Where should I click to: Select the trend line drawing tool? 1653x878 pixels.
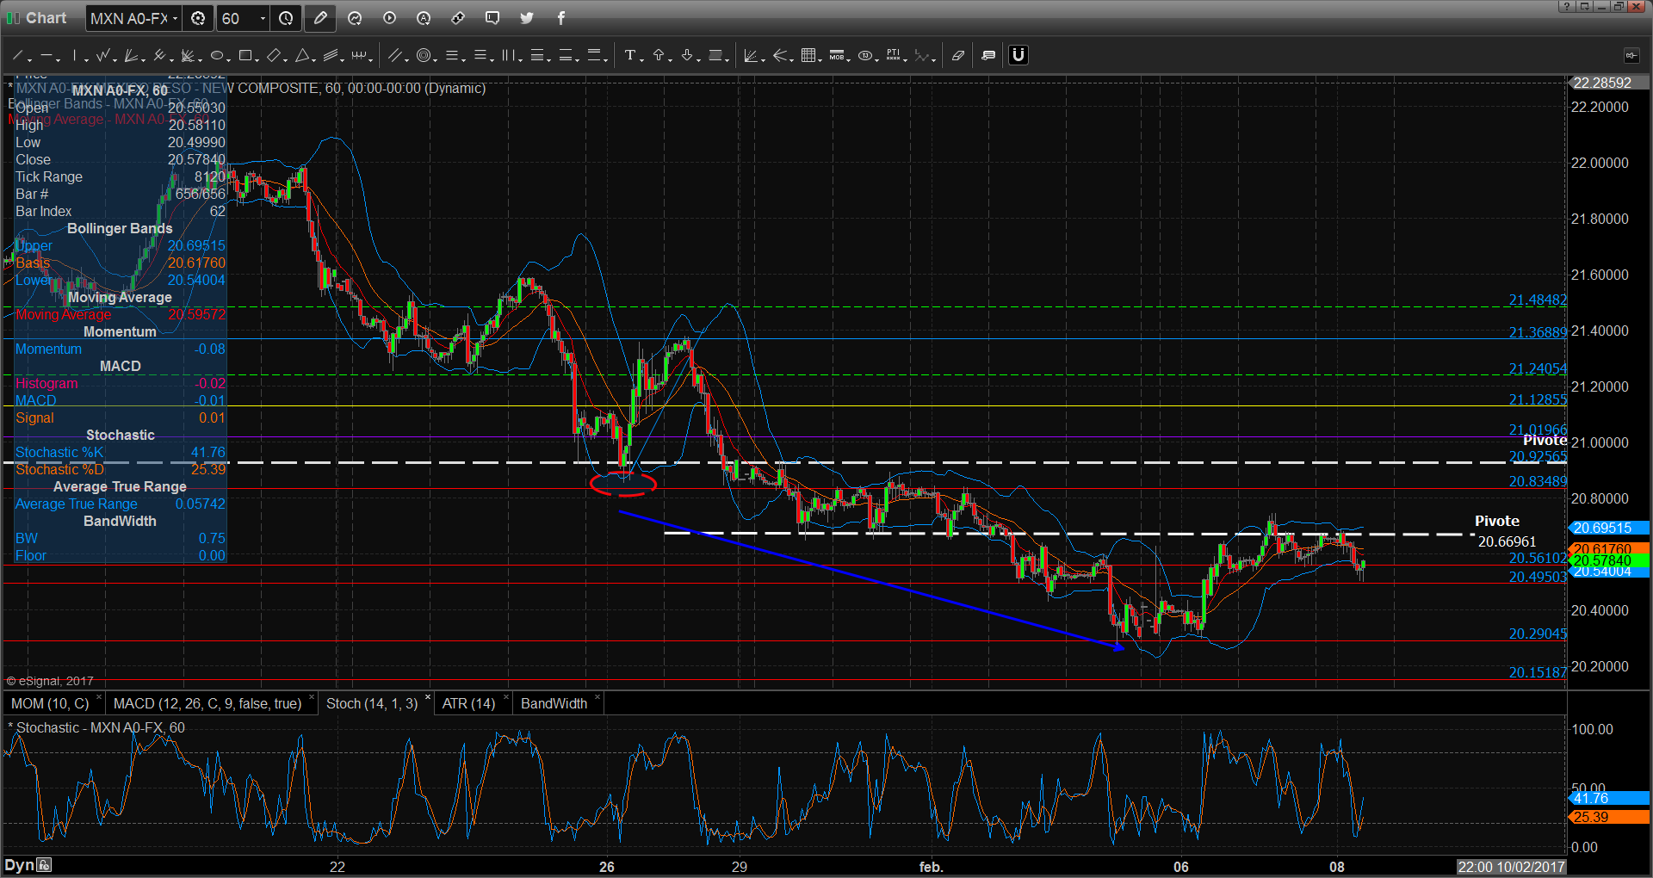point(18,56)
